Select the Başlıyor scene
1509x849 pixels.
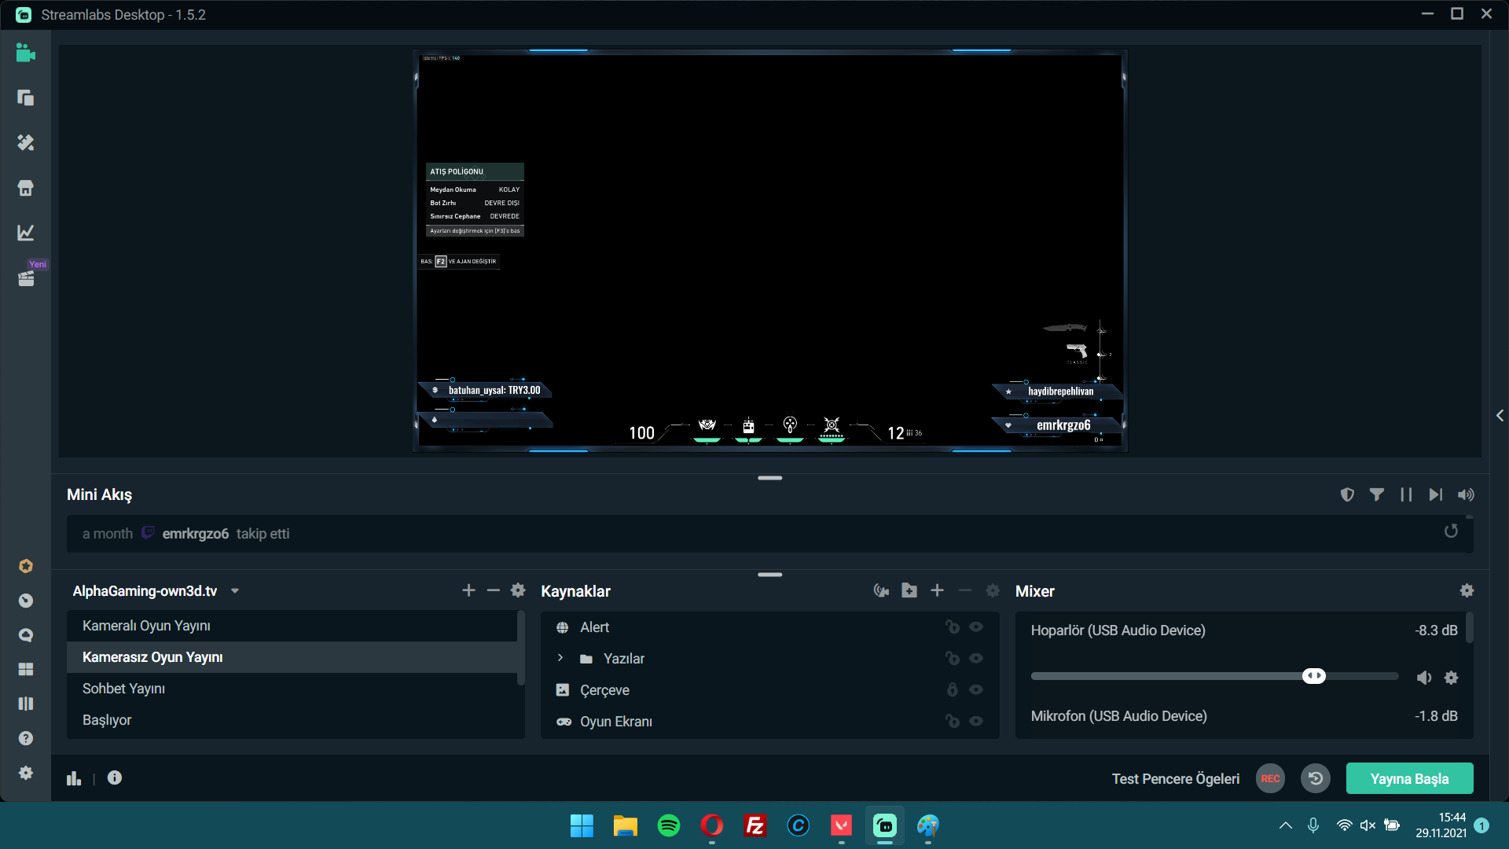pos(292,720)
